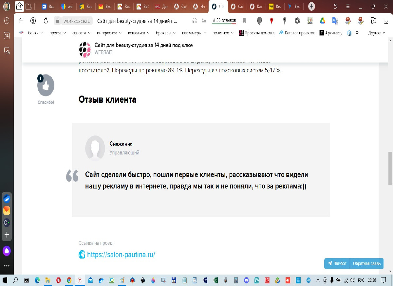393x286 pixels.
Task: Open the Discord icon on the taskbar
Action: [x=246, y=280]
